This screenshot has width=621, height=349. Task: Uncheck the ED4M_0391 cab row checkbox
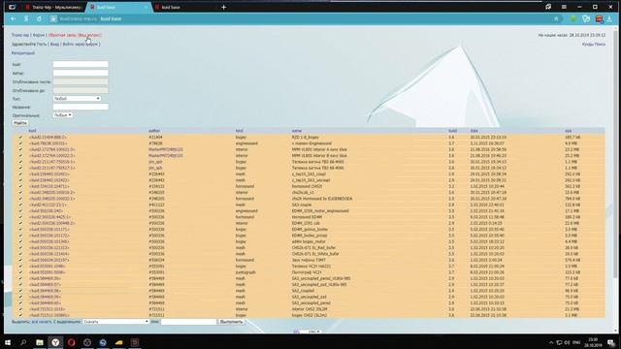coord(20,223)
